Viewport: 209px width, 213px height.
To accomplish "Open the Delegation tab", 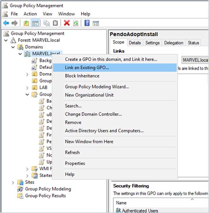I will click(x=174, y=43).
